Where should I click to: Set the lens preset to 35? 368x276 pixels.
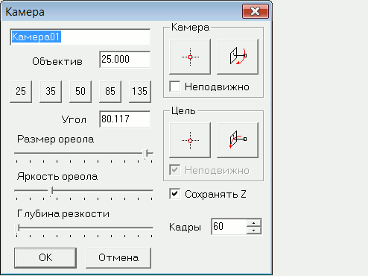(x=51, y=91)
